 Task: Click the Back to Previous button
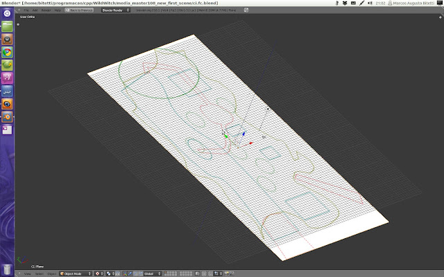pos(79,10)
